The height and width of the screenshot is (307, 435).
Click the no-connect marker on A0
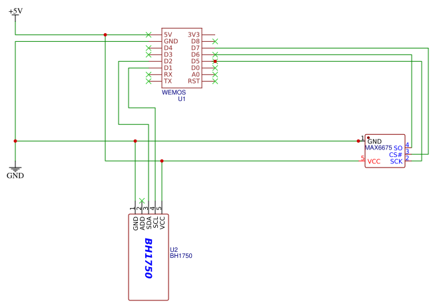(x=215, y=74)
